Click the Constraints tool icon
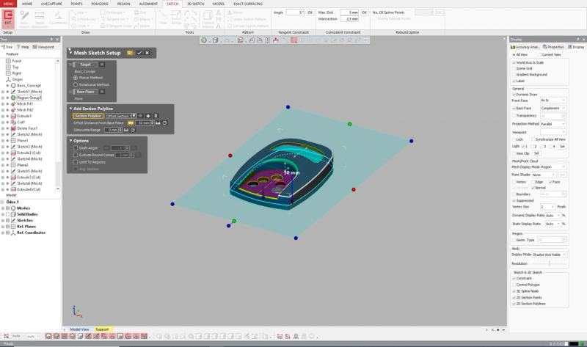 [x=58, y=15]
